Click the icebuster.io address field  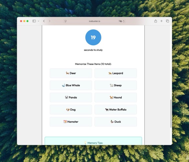pos(94,21)
